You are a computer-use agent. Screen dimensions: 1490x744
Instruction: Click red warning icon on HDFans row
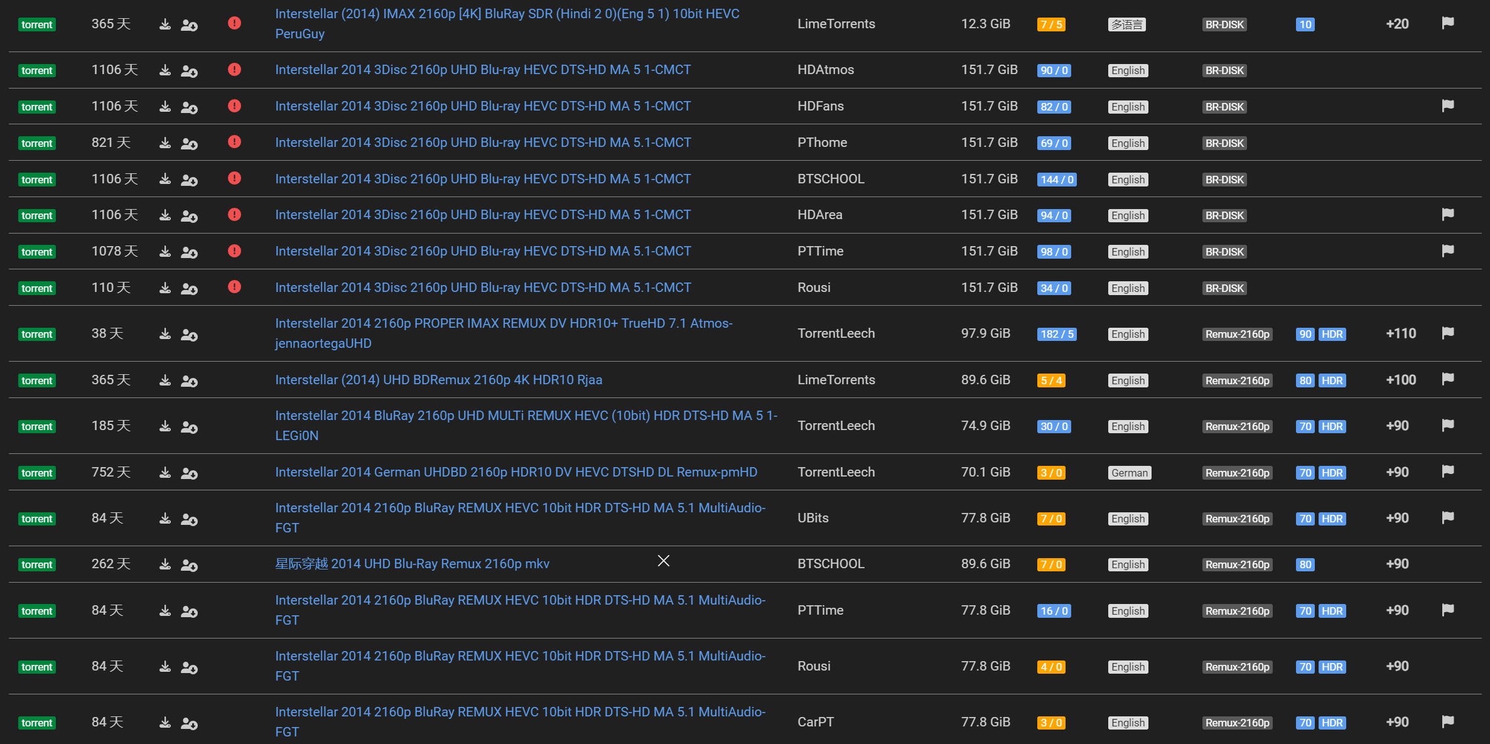point(234,106)
